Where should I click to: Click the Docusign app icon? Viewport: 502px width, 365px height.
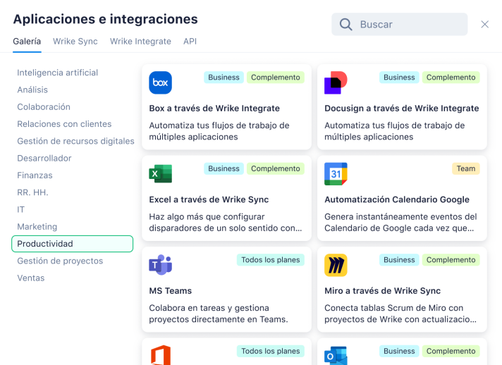tap(336, 82)
